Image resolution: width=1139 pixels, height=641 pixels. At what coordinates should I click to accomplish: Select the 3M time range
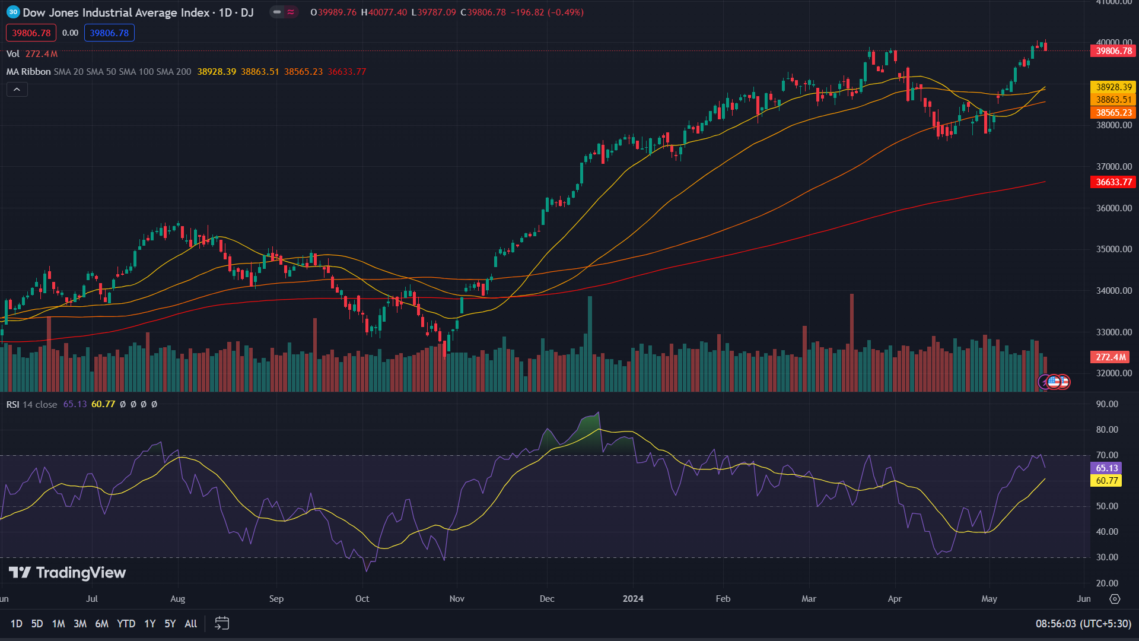[x=80, y=624]
